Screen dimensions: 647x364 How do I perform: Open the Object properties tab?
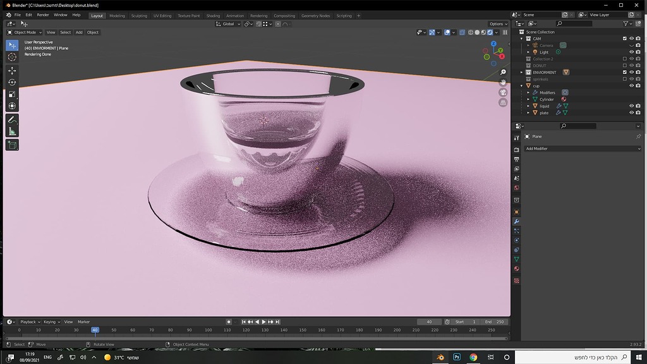(x=517, y=212)
